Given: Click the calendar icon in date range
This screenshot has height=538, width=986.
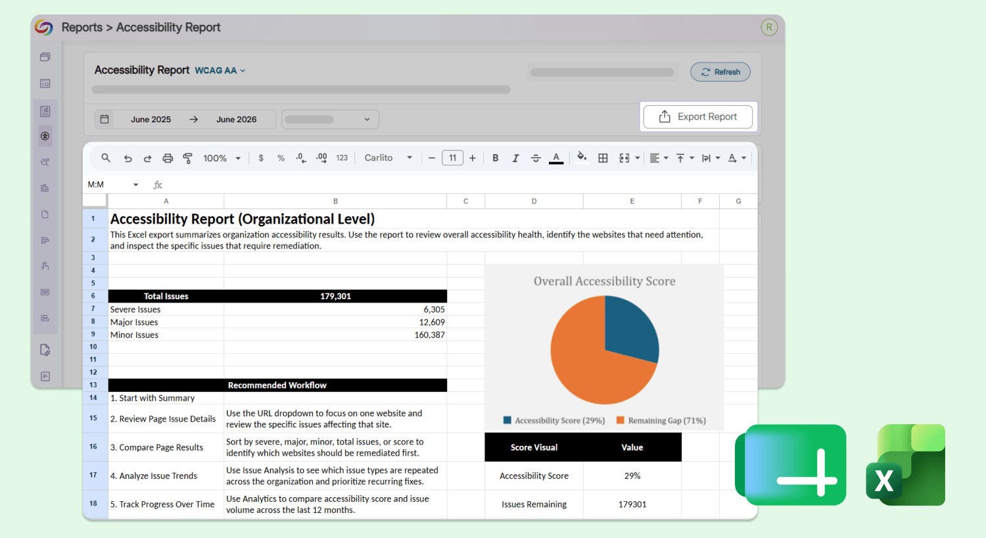Looking at the screenshot, I should (105, 119).
